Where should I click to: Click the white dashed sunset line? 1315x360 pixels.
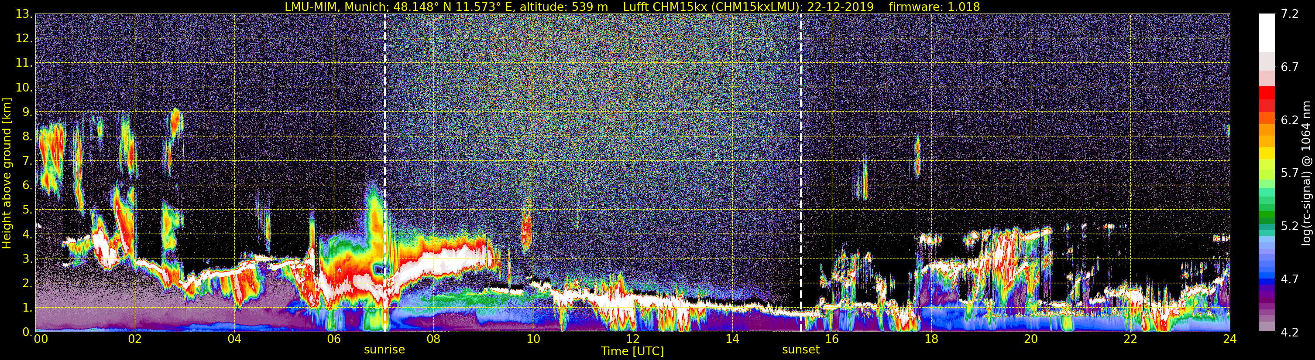coord(801,172)
